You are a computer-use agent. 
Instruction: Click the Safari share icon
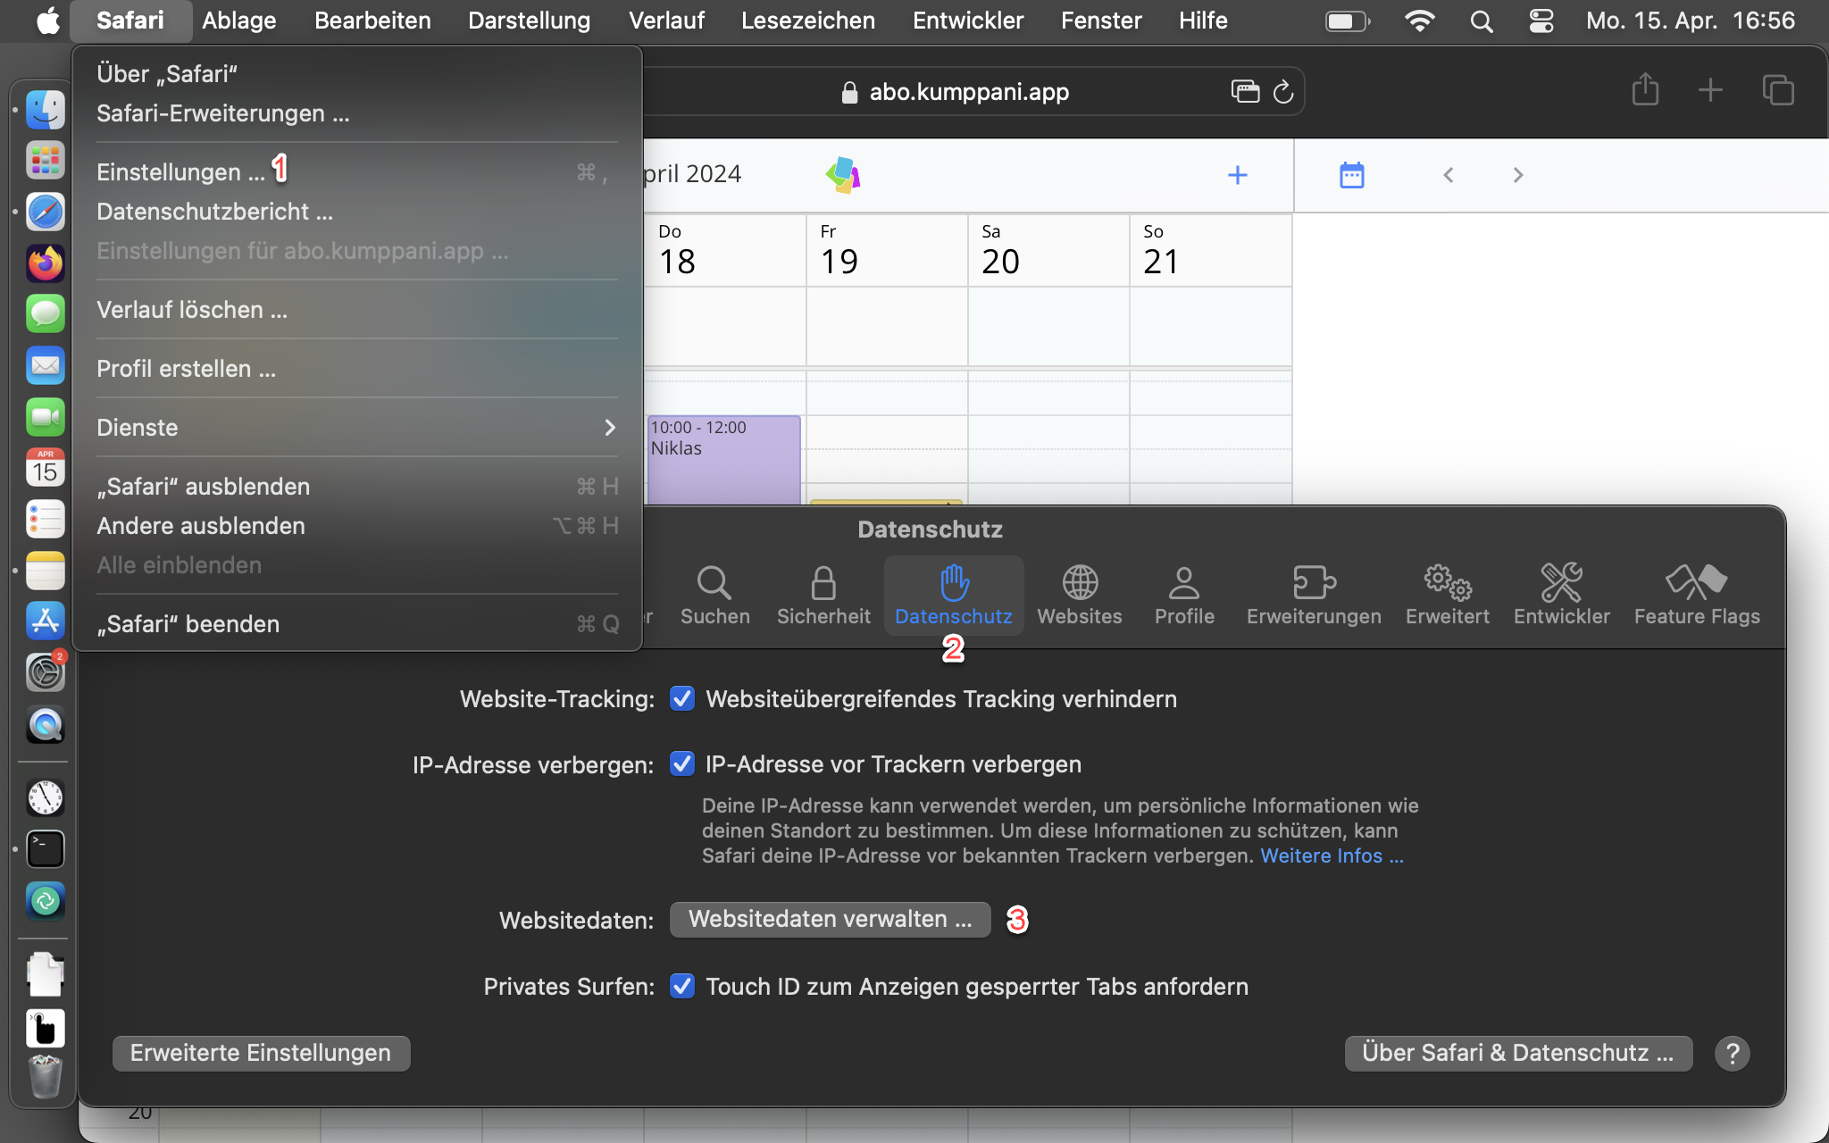click(x=1645, y=89)
